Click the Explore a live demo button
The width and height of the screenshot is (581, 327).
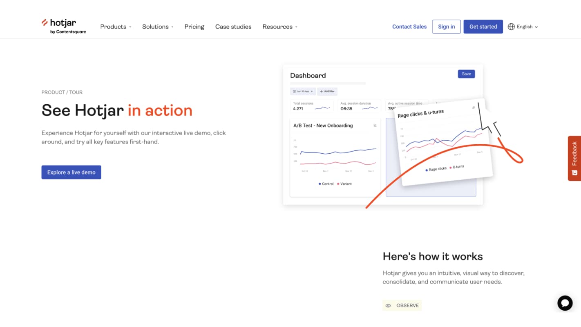(x=71, y=172)
